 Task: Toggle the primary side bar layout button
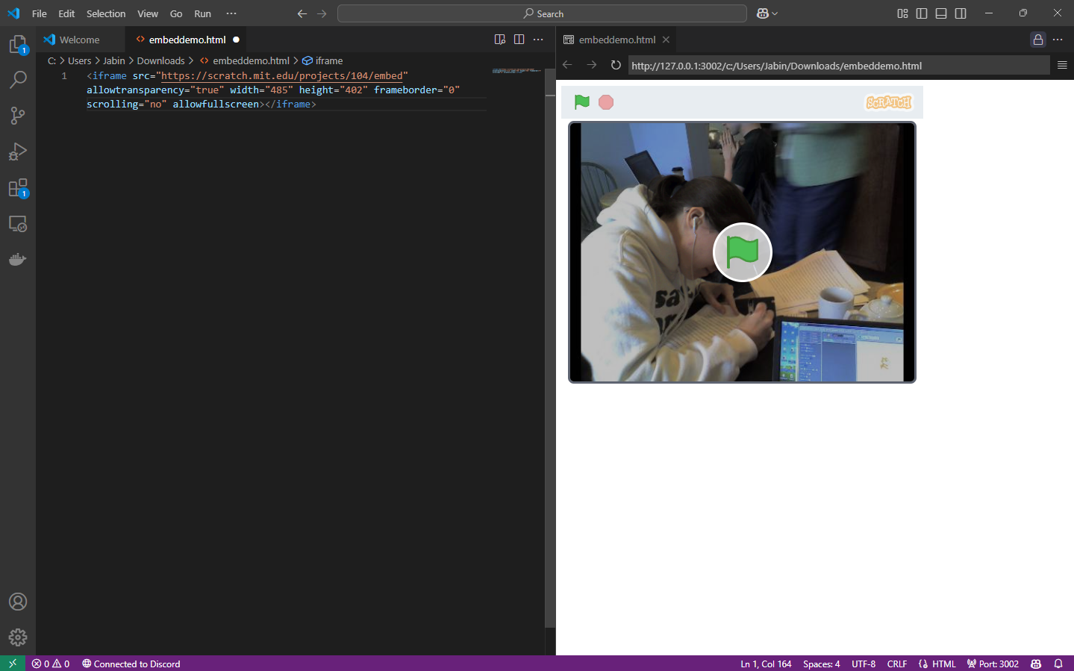click(x=922, y=13)
